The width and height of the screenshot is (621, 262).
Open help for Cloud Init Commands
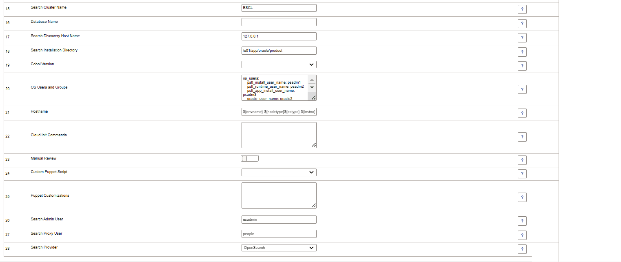click(x=522, y=137)
